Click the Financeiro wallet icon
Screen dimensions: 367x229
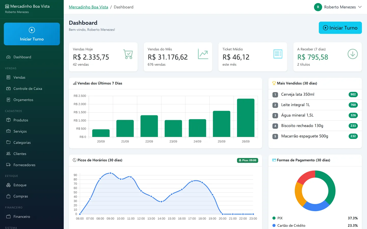(8, 217)
